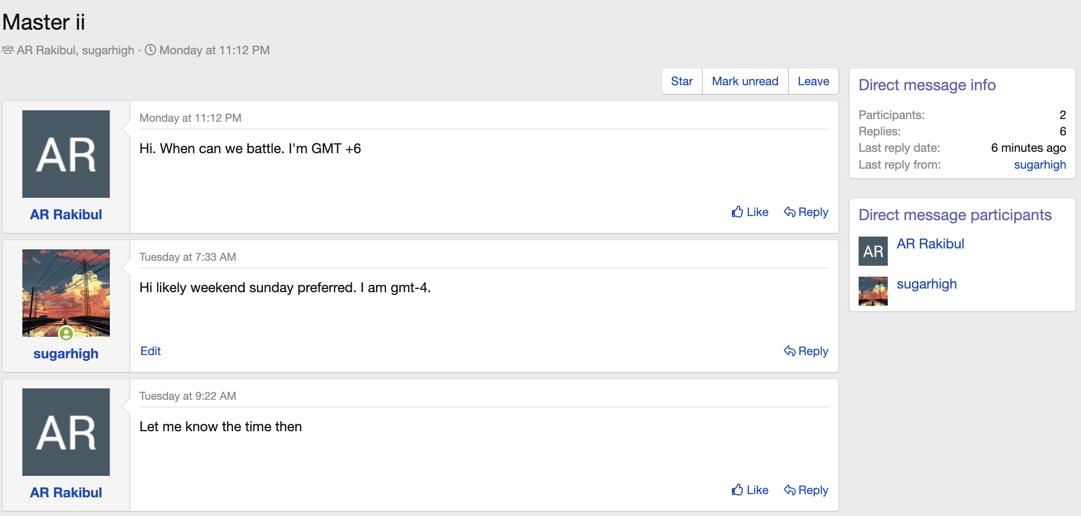Click the participants icon under the title
Viewport: 1081px width, 516px height.
point(8,50)
